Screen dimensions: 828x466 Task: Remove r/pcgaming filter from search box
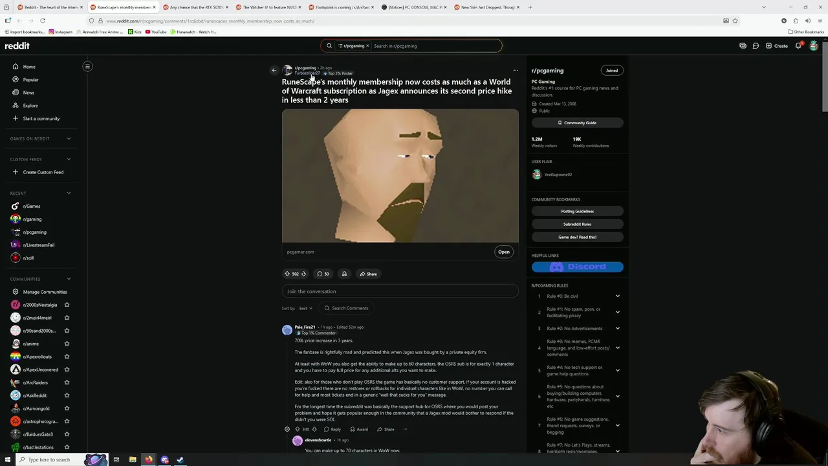(367, 46)
